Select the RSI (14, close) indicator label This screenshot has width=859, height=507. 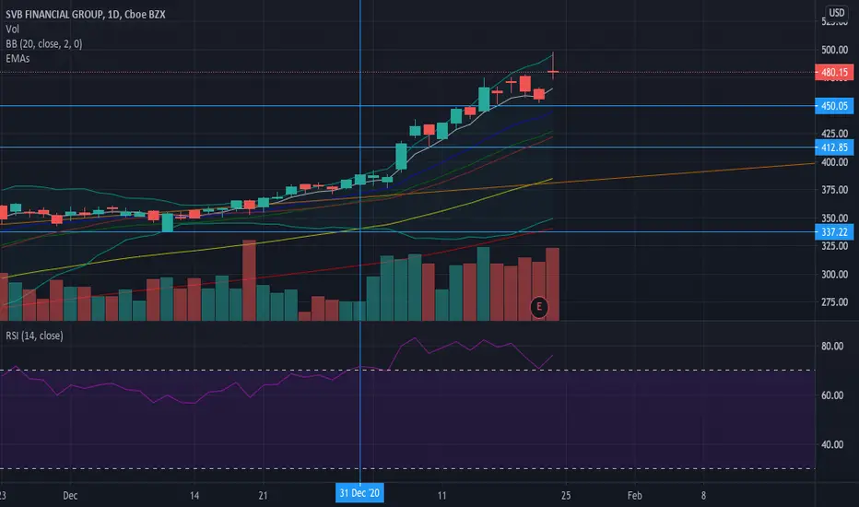pyautogui.click(x=34, y=336)
